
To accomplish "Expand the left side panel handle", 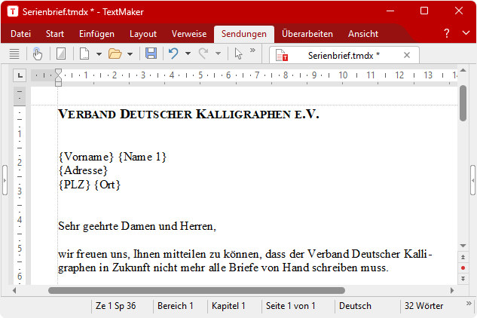I will [5, 180].
